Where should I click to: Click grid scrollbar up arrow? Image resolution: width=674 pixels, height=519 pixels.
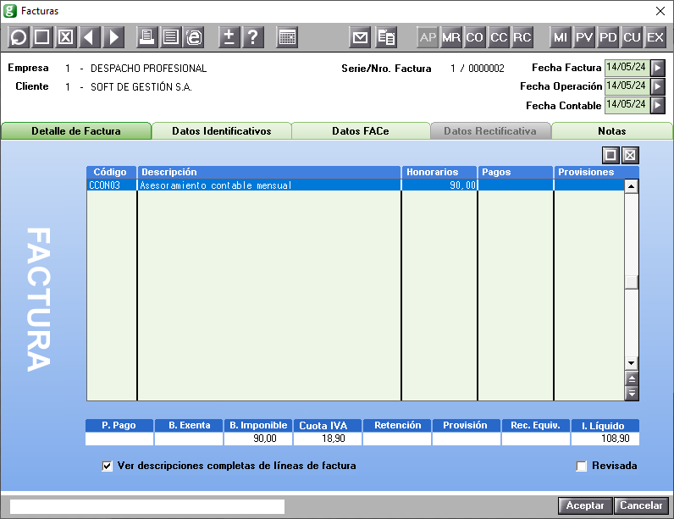pos(631,186)
